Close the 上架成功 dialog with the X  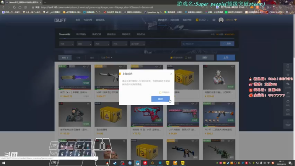point(171,74)
